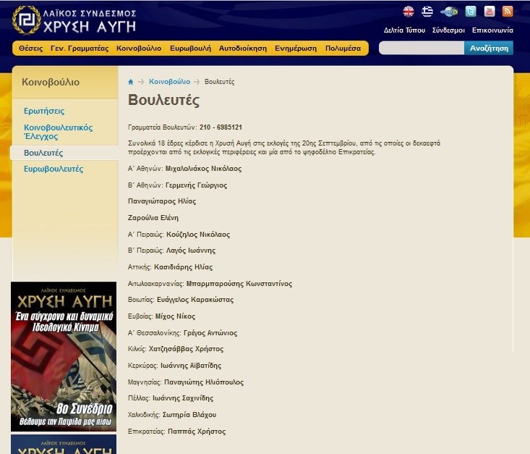
Task: Click the Βουλευτές page heading
Action: coord(163,100)
